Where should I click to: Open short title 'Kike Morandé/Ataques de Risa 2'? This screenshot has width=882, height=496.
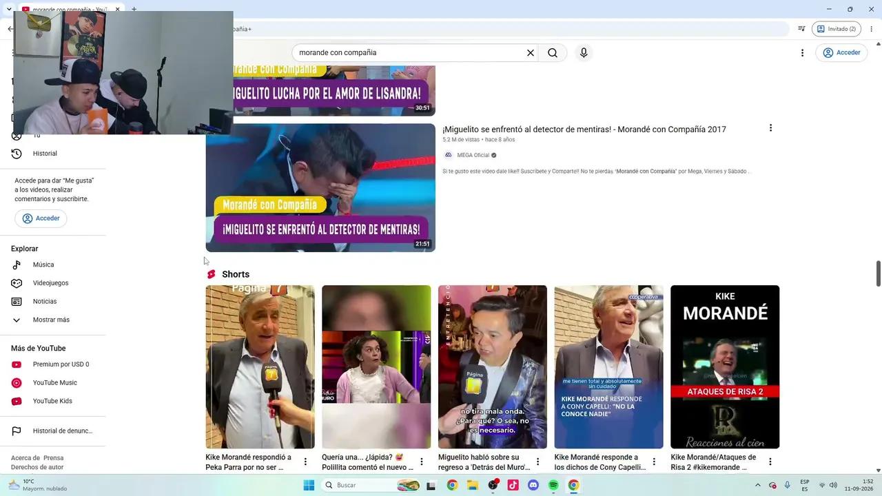[x=713, y=462]
